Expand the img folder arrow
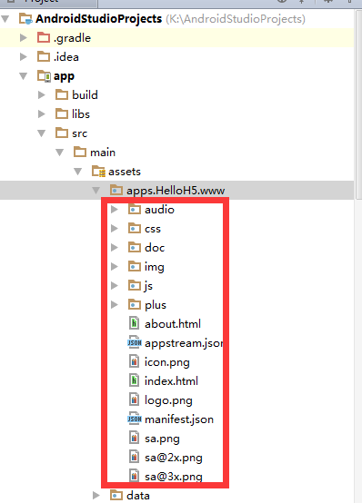The height and width of the screenshot is (503, 362). tap(114, 267)
